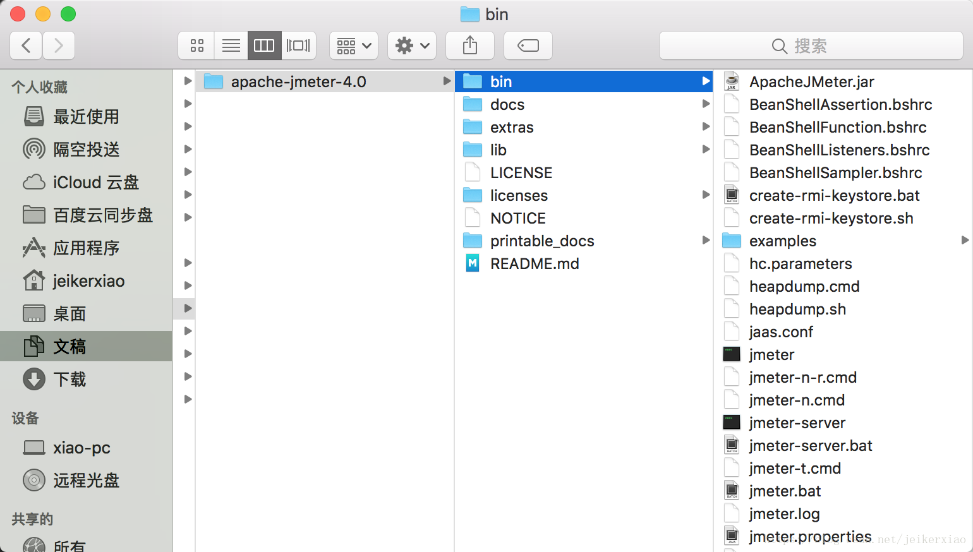
Task: Open 最近使用 in the sidebar
Action: (86, 117)
